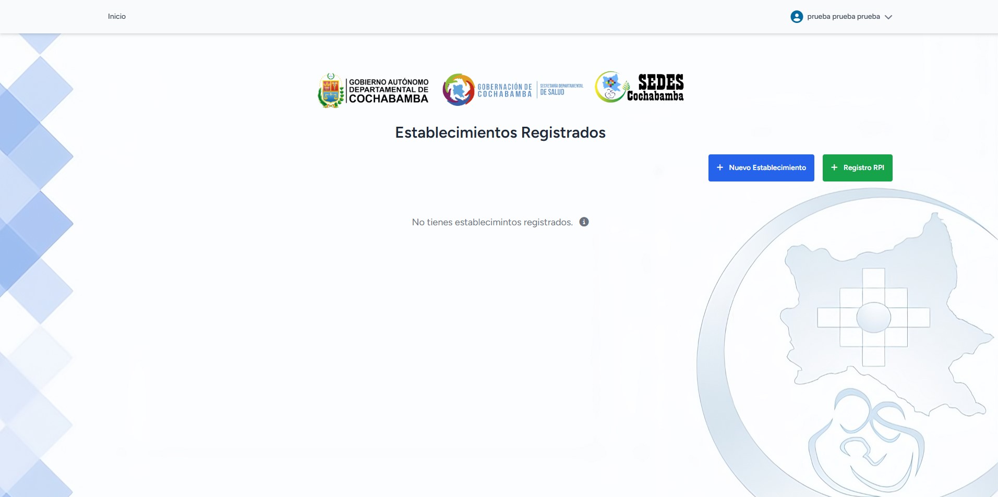998x497 pixels.
Task: Click the green Registro RPI button
Action: coord(857,168)
